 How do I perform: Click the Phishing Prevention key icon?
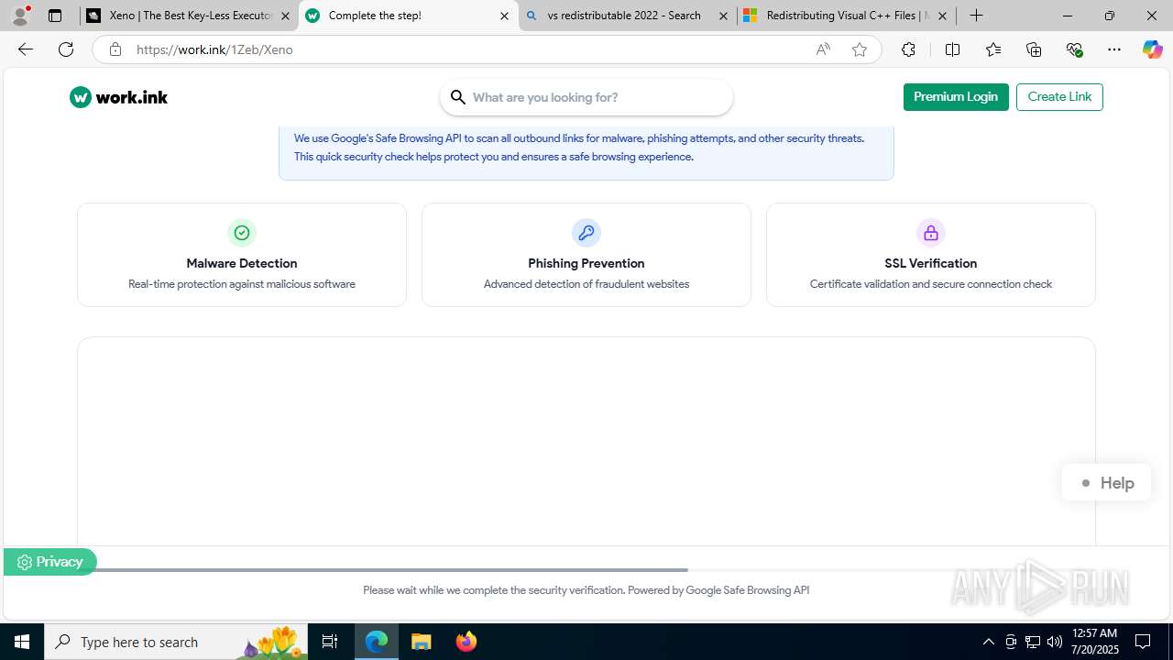586,233
